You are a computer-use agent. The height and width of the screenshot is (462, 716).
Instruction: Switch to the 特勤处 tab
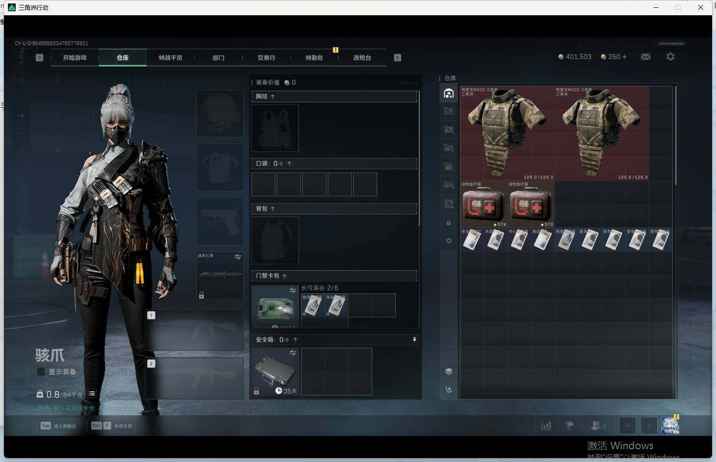tap(314, 58)
